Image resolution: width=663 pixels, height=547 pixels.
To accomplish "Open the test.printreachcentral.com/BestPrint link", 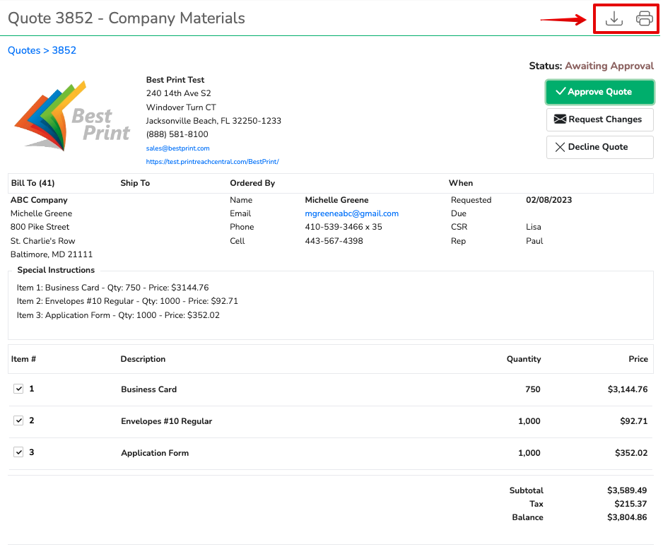I will click(212, 162).
